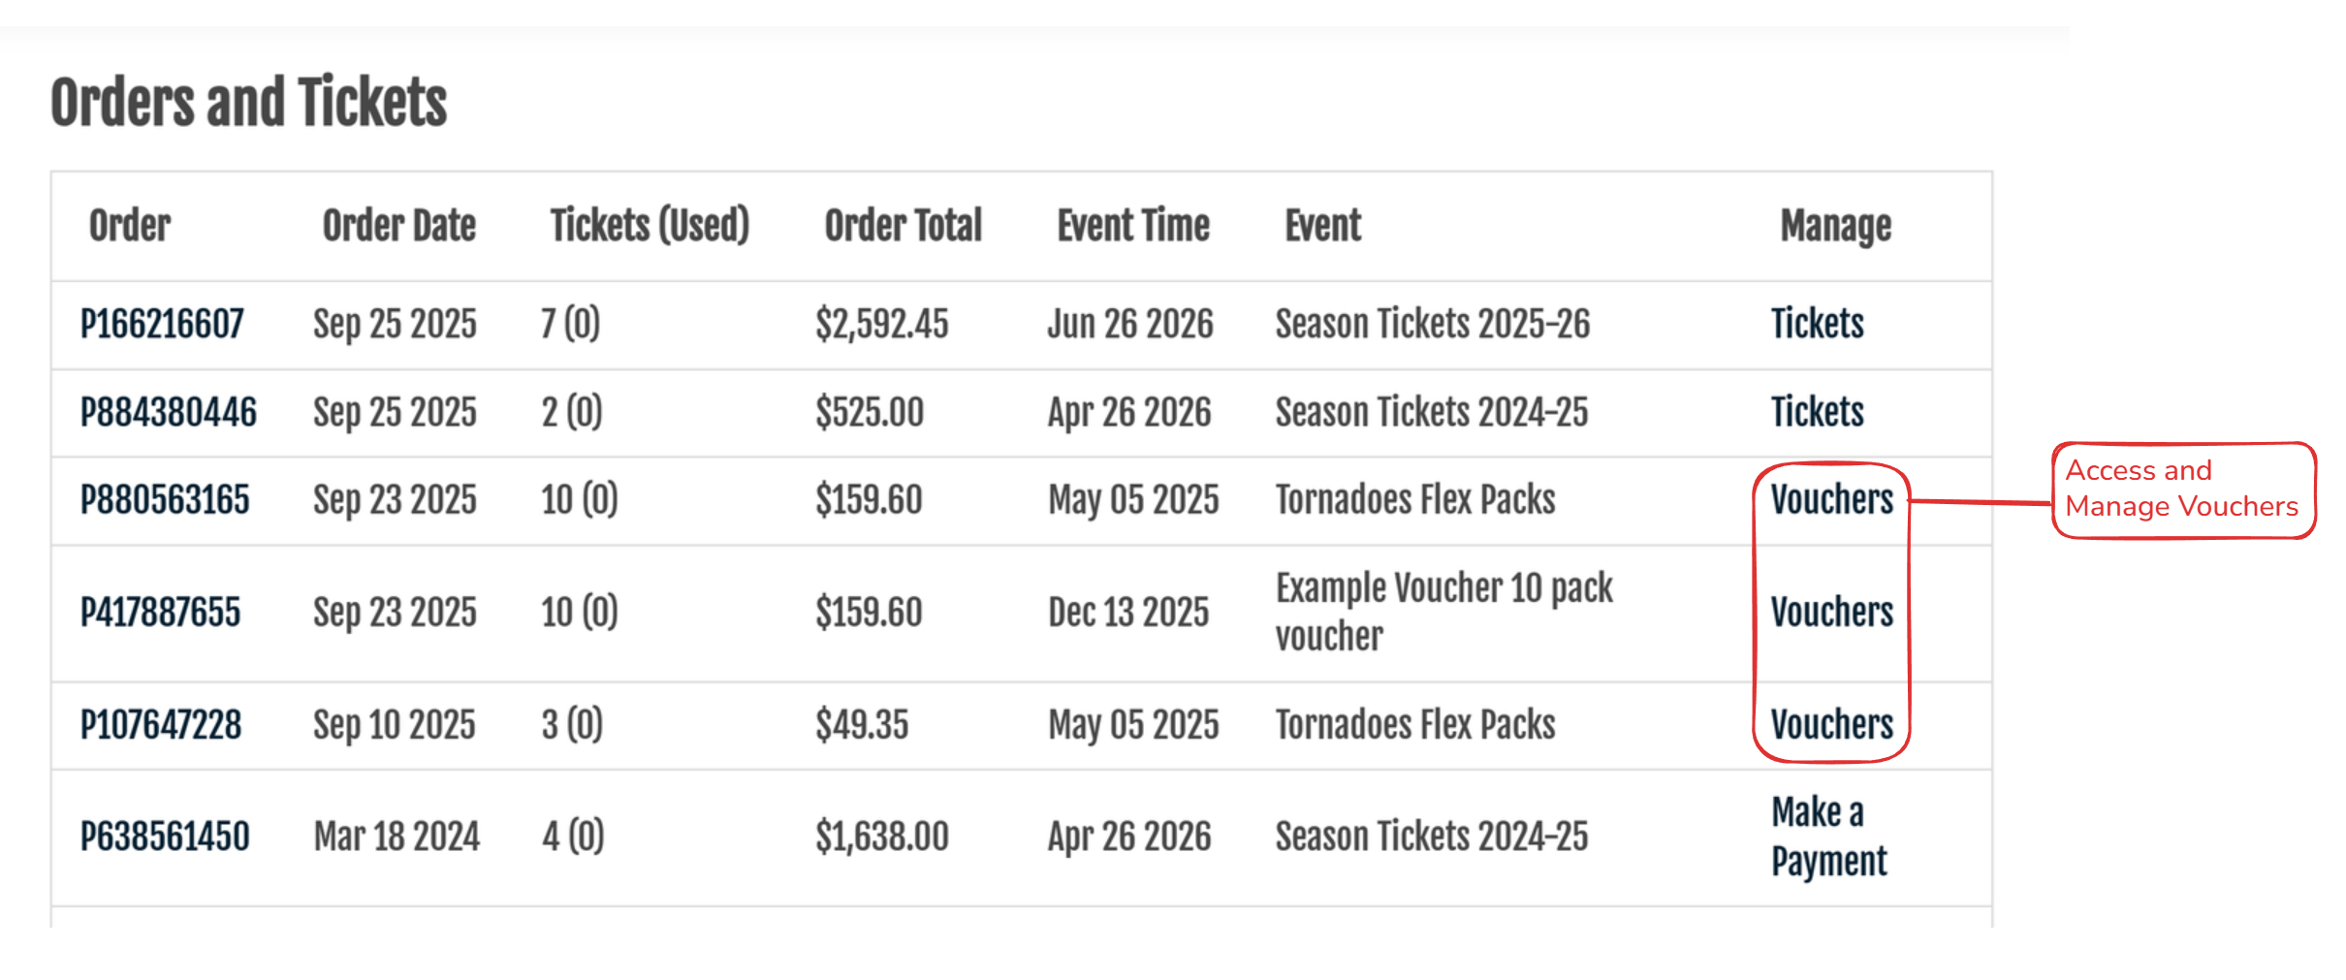Click the Tickets (Used) column header
Screen dimensions: 2346x980
(x=650, y=226)
